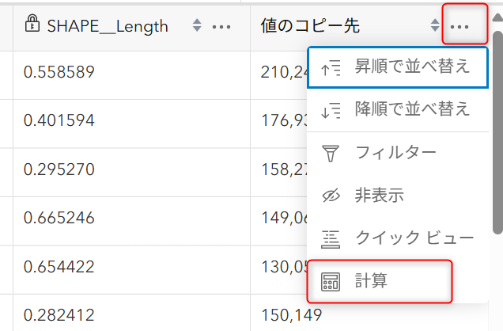
Task: Click the sort arrows on SHAPE__Length column
Action: click(x=197, y=25)
